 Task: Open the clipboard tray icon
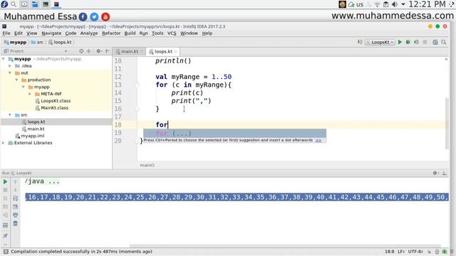[x=386, y=4]
